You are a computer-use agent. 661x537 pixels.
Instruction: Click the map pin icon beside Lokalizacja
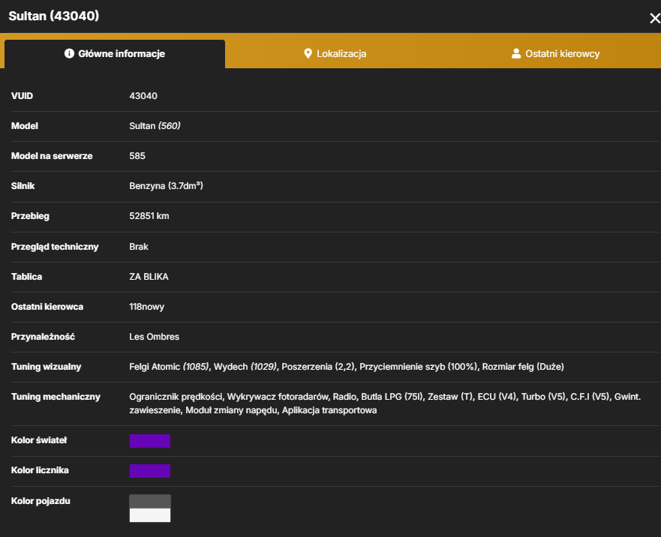308,53
